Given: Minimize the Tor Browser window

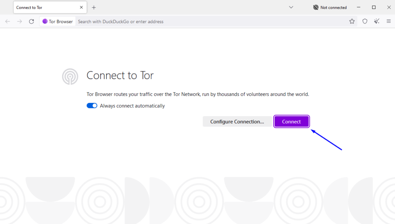Looking at the screenshot, I should 358,7.
